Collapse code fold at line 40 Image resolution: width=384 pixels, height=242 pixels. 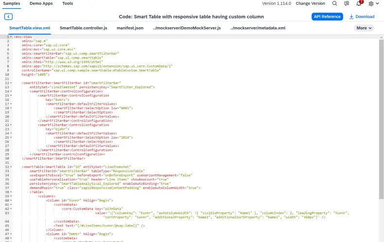11,200
